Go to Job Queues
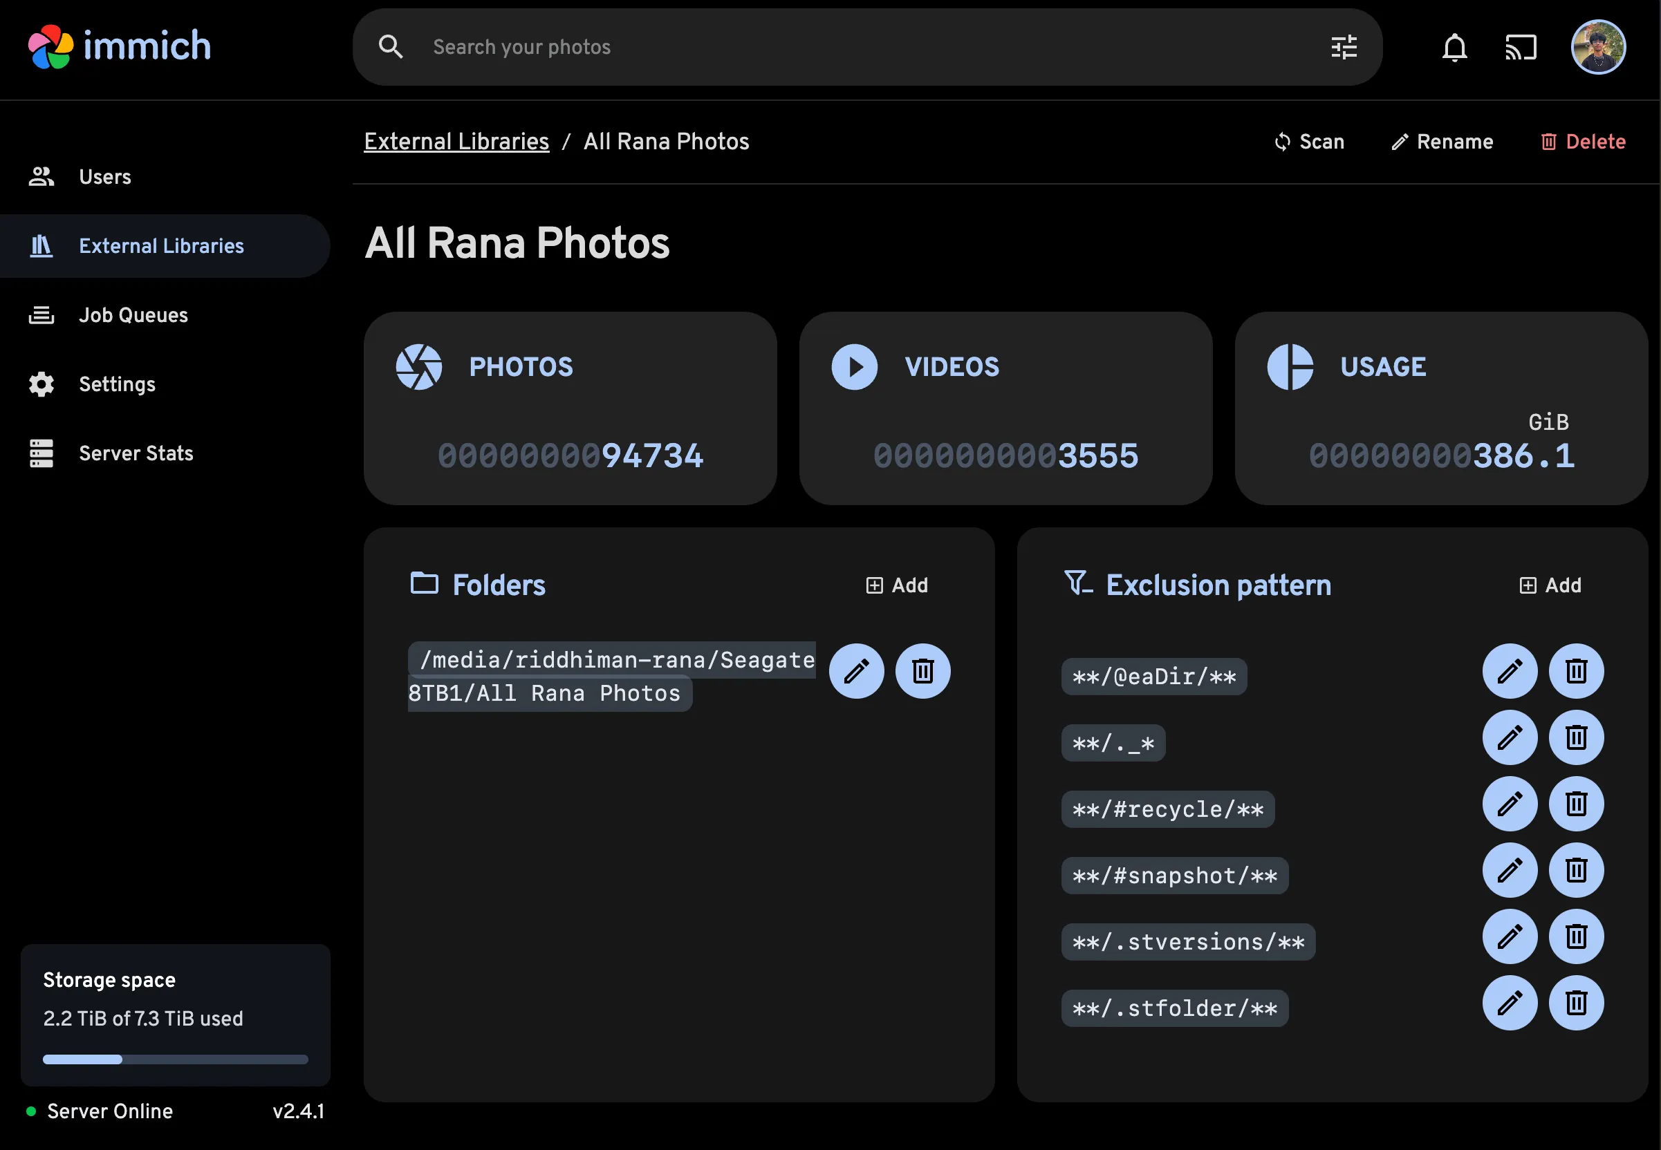Image resolution: width=1661 pixels, height=1150 pixels. (165, 315)
